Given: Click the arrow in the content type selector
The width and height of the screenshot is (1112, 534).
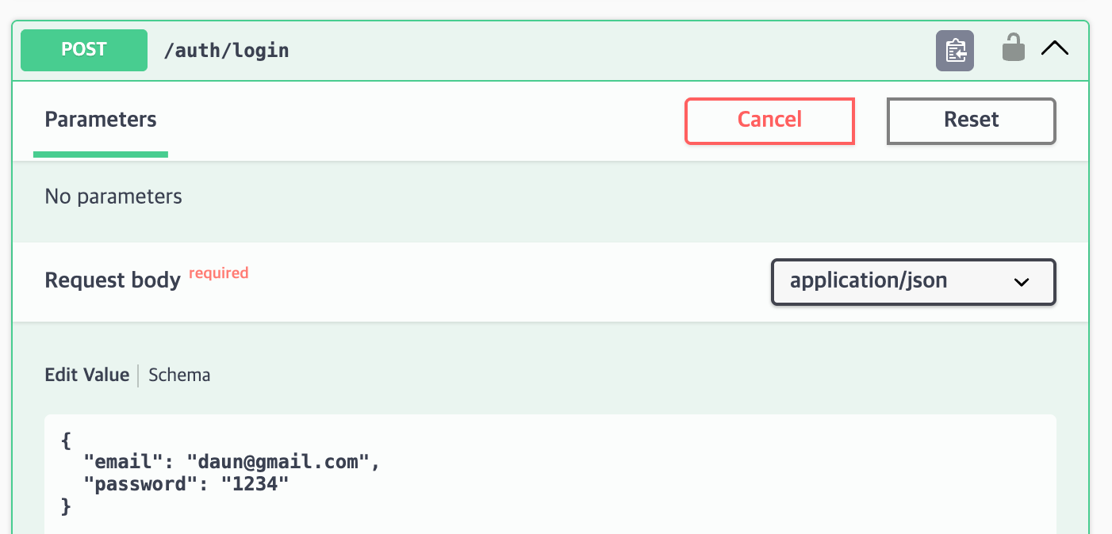Looking at the screenshot, I should point(1022,282).
